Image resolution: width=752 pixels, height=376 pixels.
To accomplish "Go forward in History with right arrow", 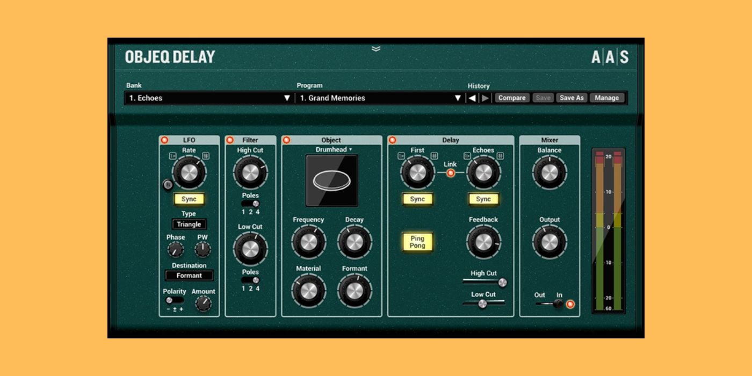I will pyautogui.click(x=485, y=98).
